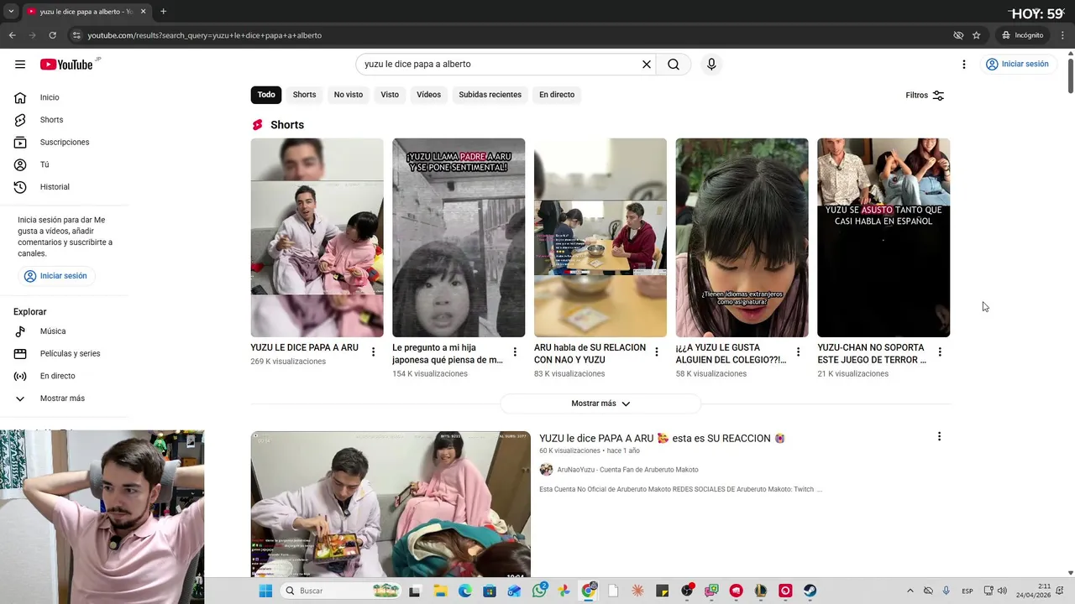Image resolution: width=1075 pixels, height=604 pixels.
Task: Select the En directo filter chip
Action: (557, 95)
